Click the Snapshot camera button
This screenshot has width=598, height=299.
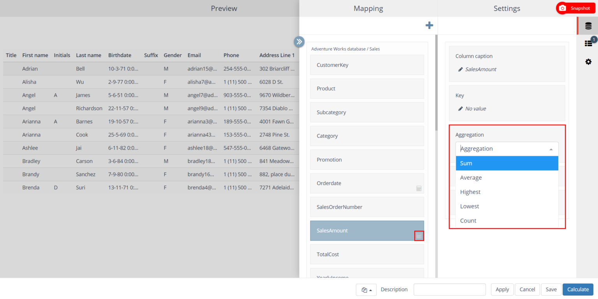point(575,8)
